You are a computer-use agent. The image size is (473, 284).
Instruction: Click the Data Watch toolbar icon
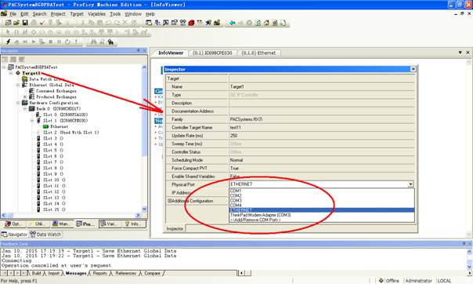pos(182,23)
